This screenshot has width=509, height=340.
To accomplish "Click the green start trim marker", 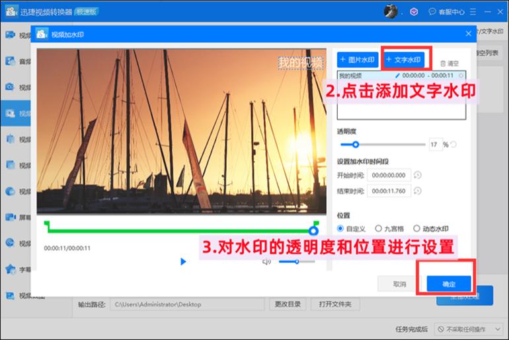I will (47, 224).
